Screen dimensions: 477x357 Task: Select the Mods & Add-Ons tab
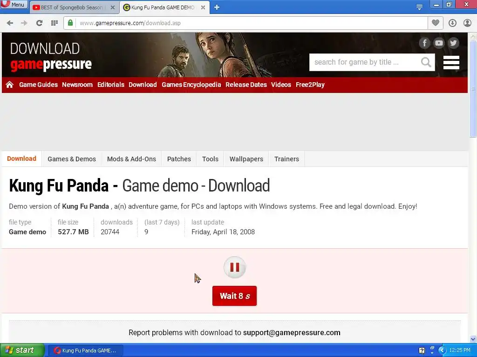coord(131,159)
